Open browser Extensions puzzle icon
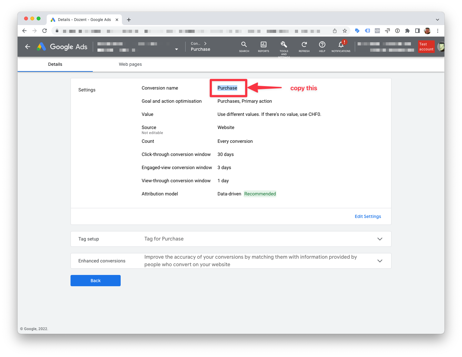Screen dimensions: 462x357 (407, 31)
